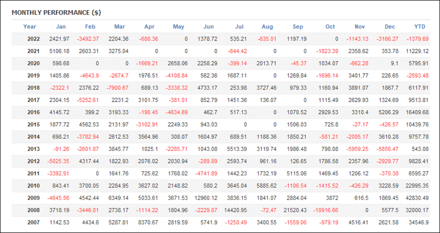The height and width of the screenshot is (233, 440).
Task: Select the 2022 year row label
Action: (x=33, y=39)
